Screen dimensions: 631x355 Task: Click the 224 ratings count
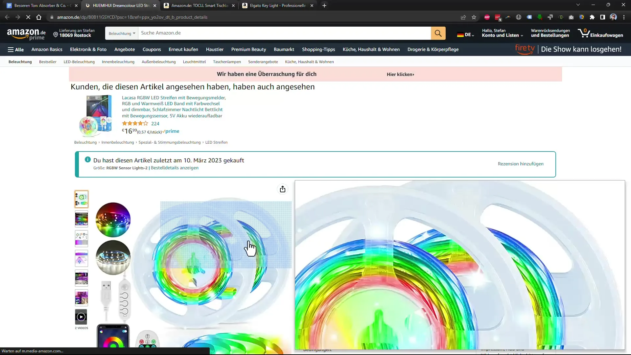[x=155, y=124]
